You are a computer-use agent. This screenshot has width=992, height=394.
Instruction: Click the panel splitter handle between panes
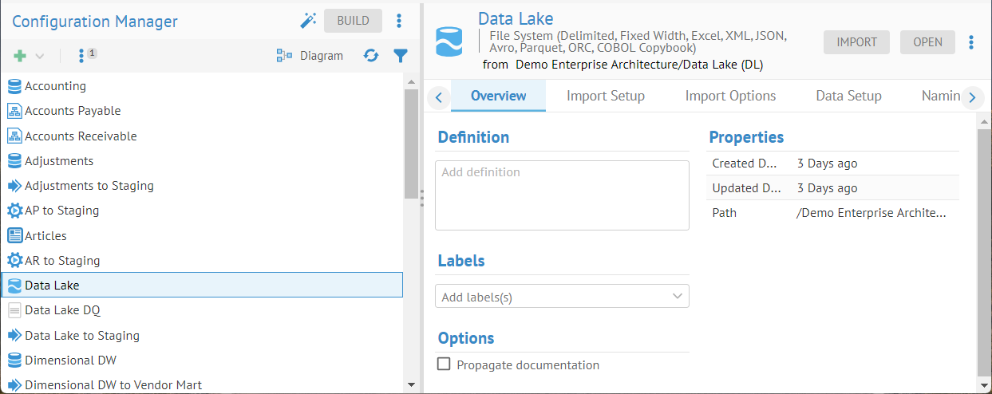coord(421,197)
